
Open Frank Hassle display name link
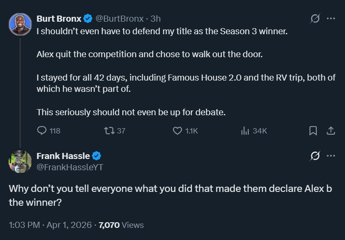coord(63,156)
